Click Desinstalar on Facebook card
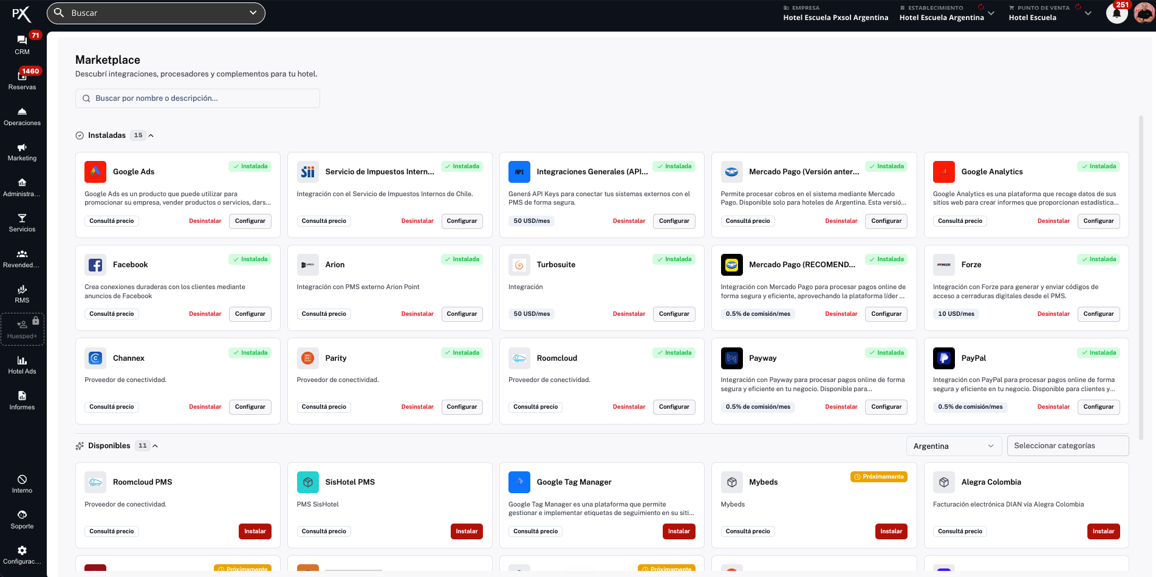The image size is (1156, 577). [x=205, y=314]
